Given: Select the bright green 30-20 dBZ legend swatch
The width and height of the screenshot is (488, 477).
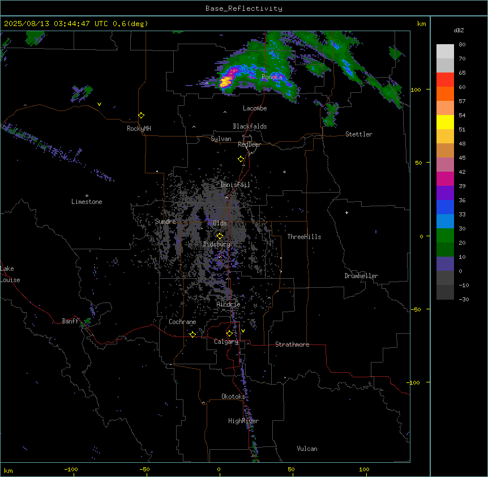Looking at the screenshot, I should [445, 236].
